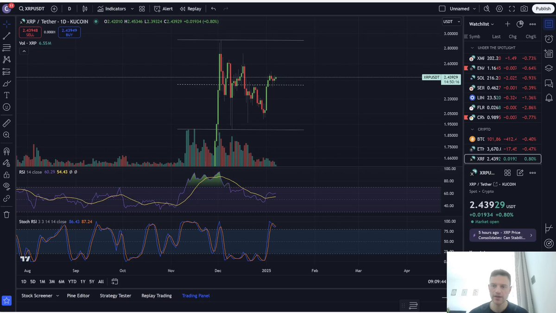This screenshot has width=556, height=313.
Task: Open the forecasting and measurement tools
Action: [6, 71]
